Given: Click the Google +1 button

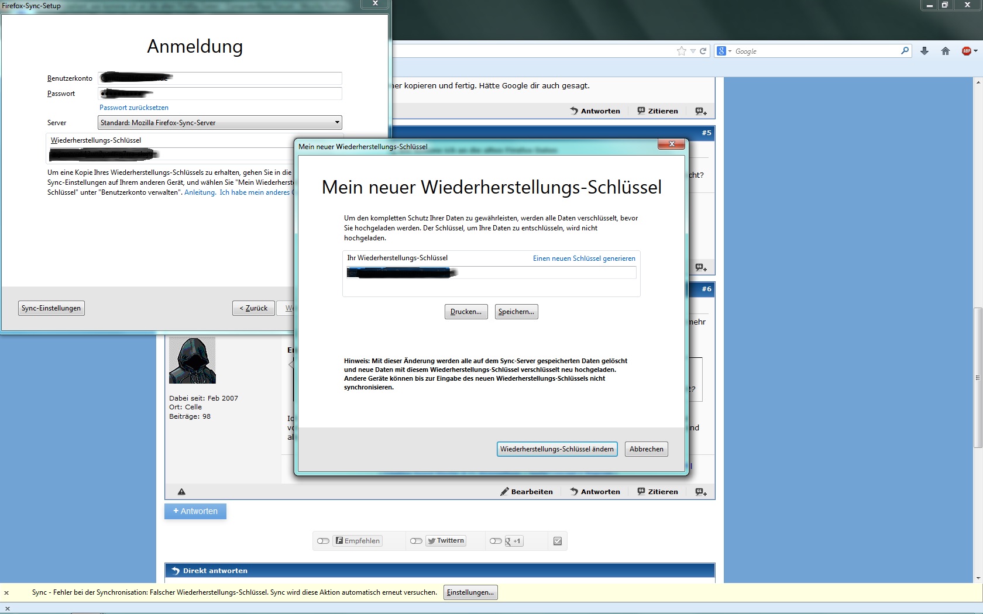Looking at the screenshot, I should pos(514,541).
